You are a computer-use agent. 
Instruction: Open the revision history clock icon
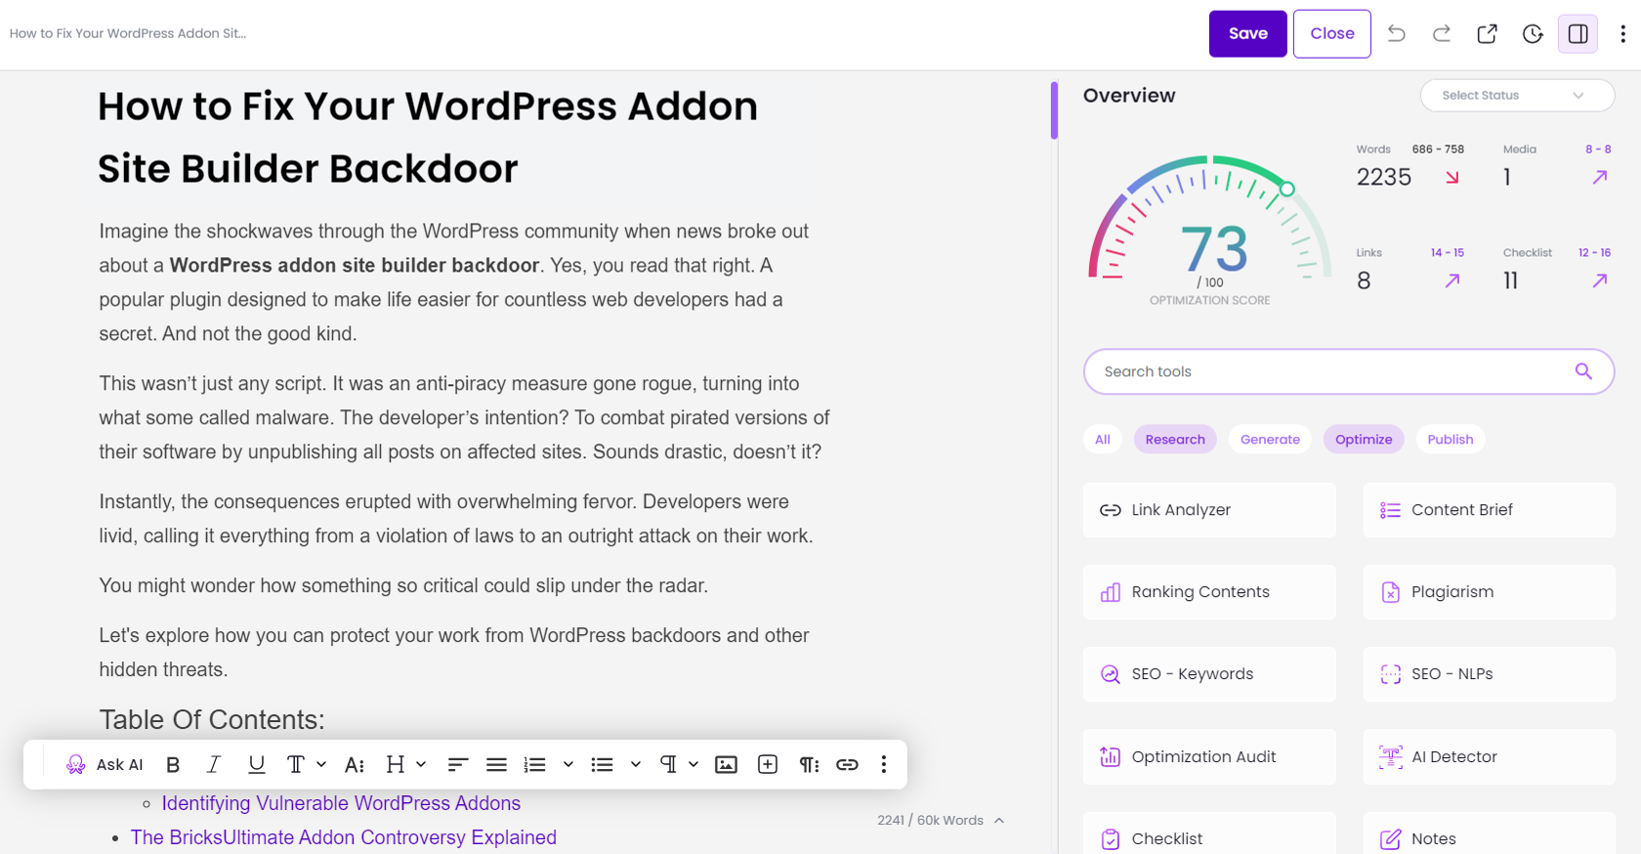[1533, 34]
